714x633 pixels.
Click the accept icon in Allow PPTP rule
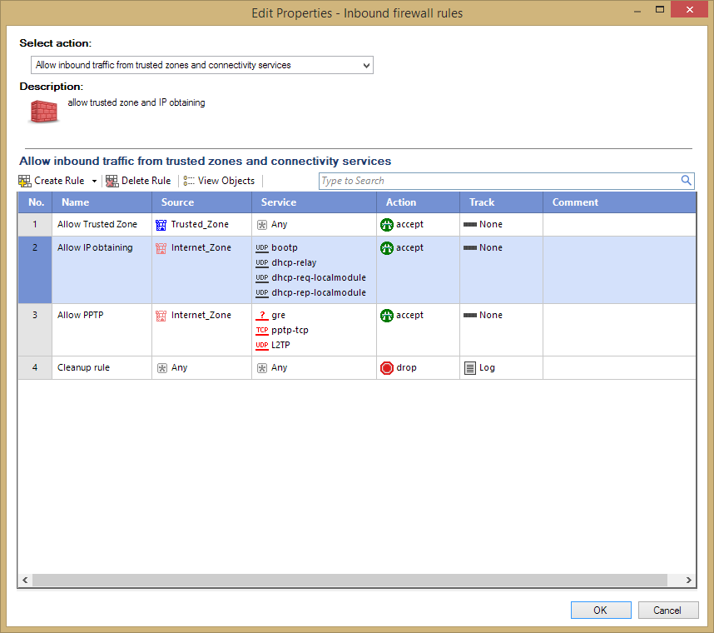pos(387,316)
